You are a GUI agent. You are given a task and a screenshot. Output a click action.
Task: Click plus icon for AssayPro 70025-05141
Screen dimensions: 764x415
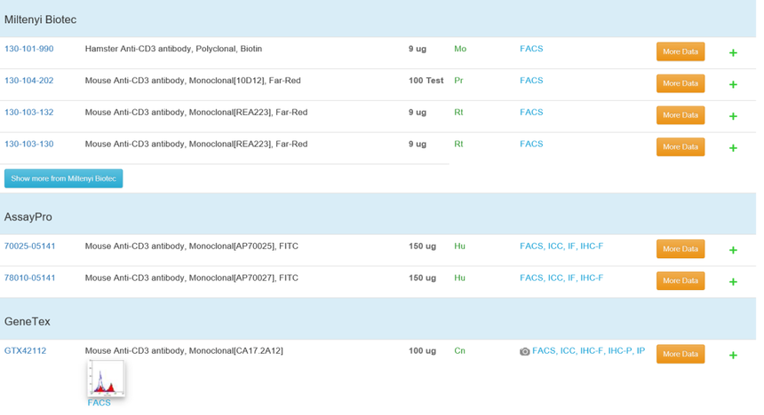733,250
